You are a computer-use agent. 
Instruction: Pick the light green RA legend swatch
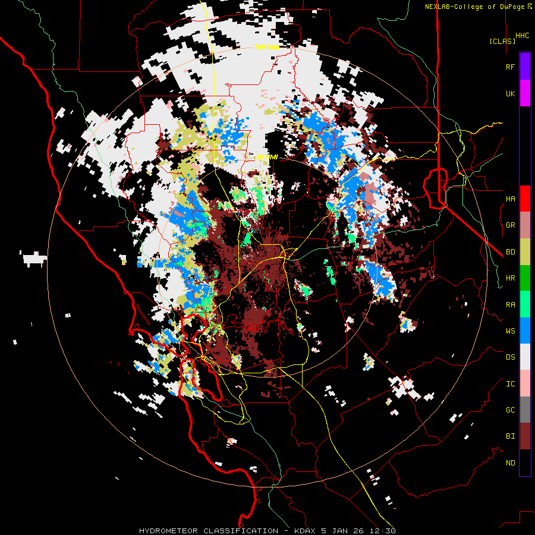[525, 304]
